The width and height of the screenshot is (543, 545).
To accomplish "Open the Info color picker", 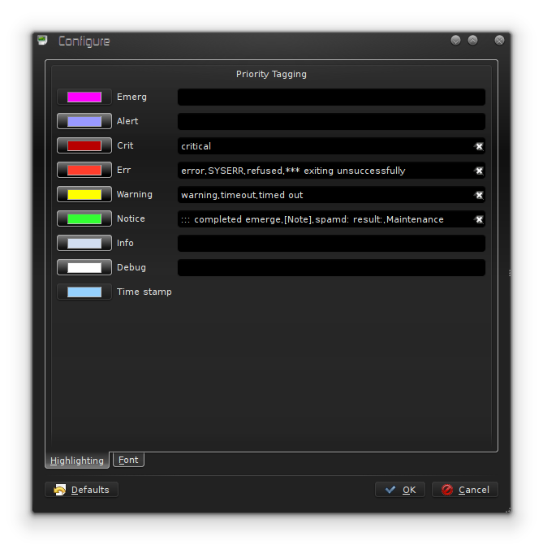I will tap(84, 243).
